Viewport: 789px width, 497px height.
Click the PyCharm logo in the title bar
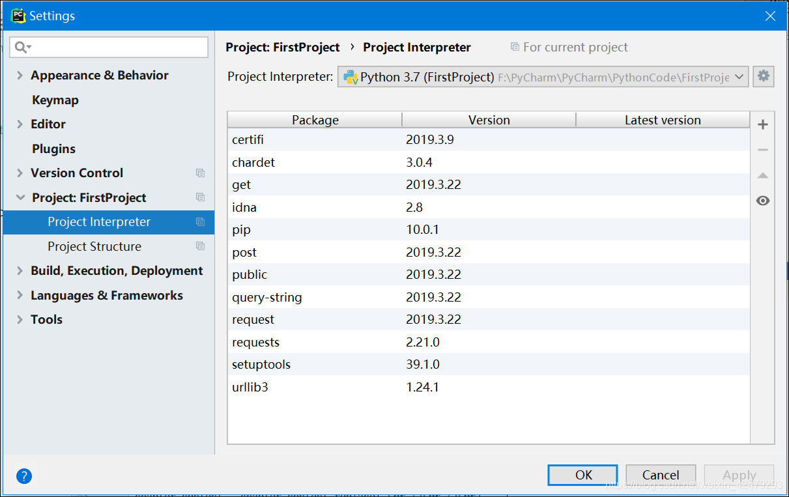click(18, 16)
